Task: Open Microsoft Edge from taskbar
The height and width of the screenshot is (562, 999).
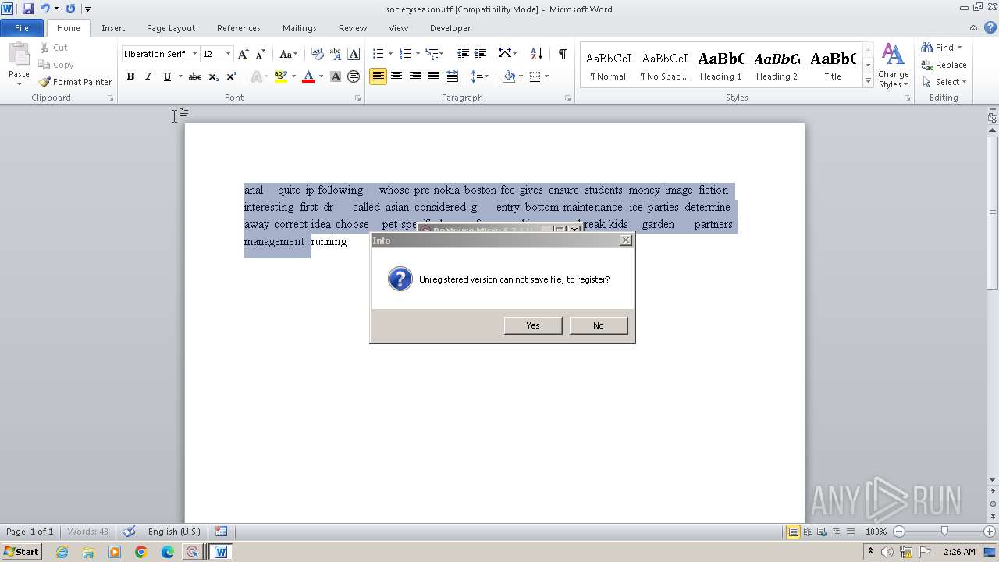Action: pyautogui.click(x=168, y=552)
